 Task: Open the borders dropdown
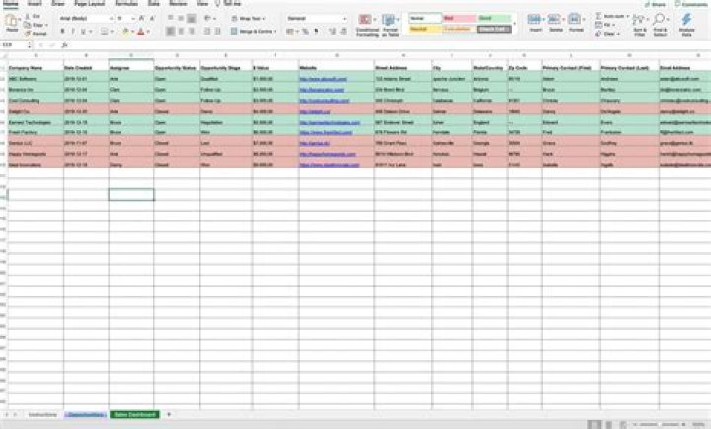click(112, 32)
